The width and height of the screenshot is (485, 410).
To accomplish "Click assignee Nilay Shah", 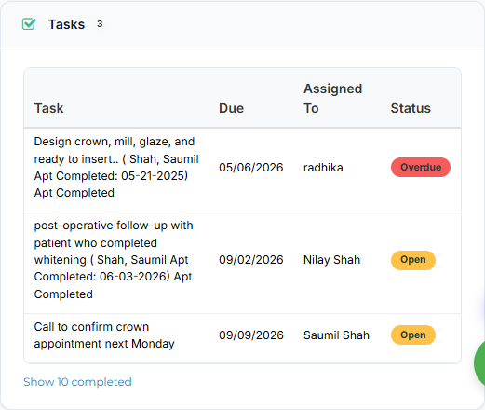I will [x=331, y=260].
